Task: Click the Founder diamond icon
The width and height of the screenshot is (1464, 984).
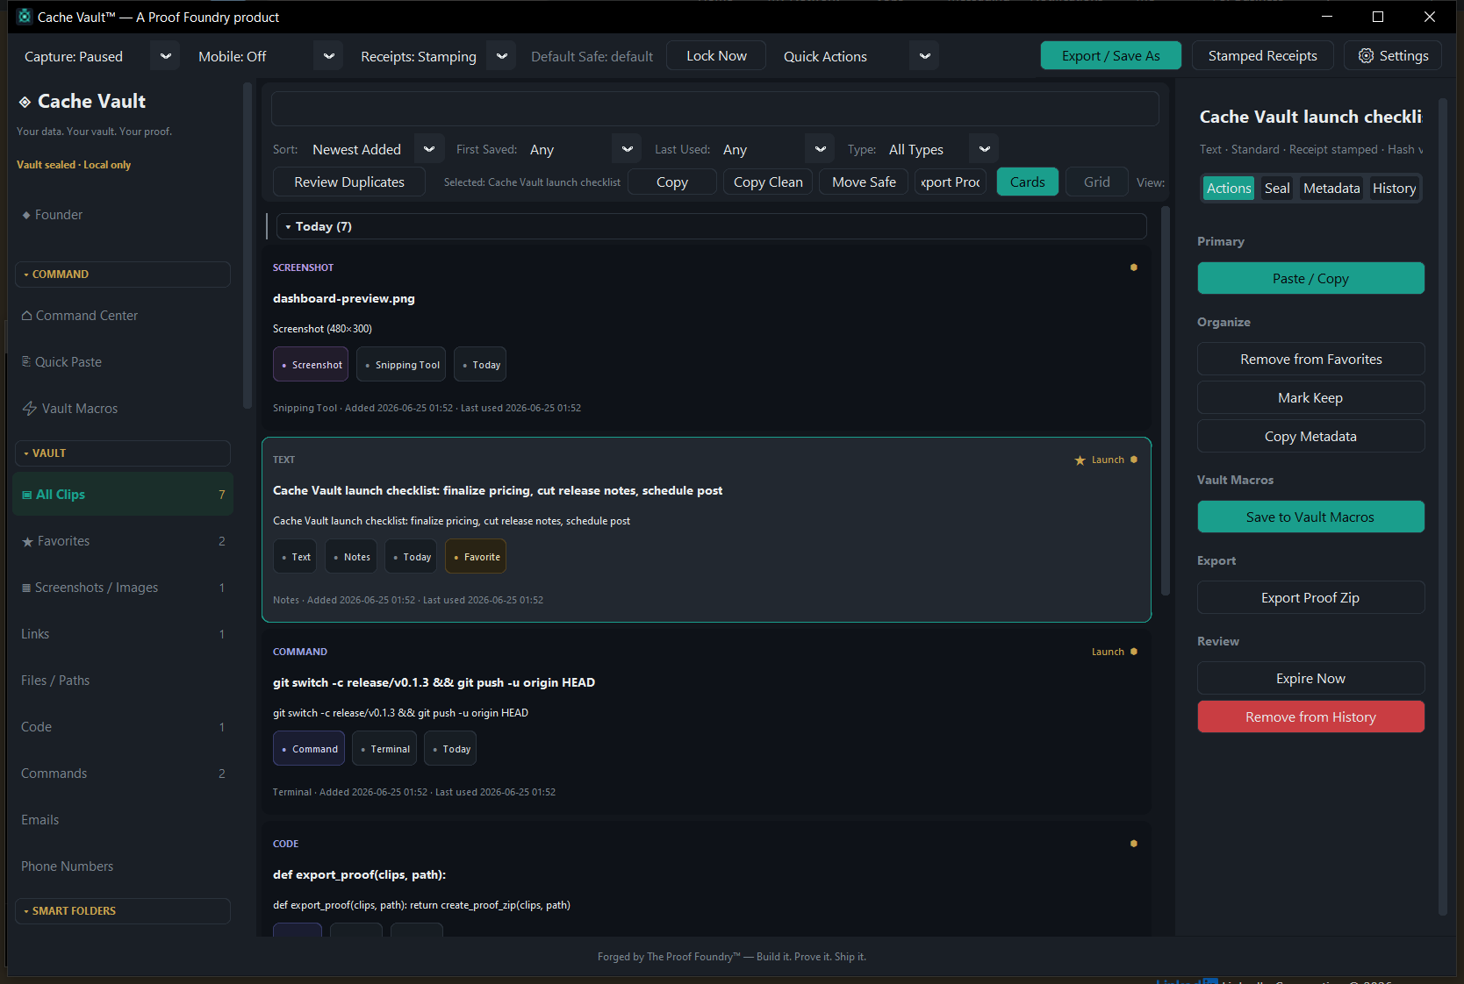Action: 26,215
